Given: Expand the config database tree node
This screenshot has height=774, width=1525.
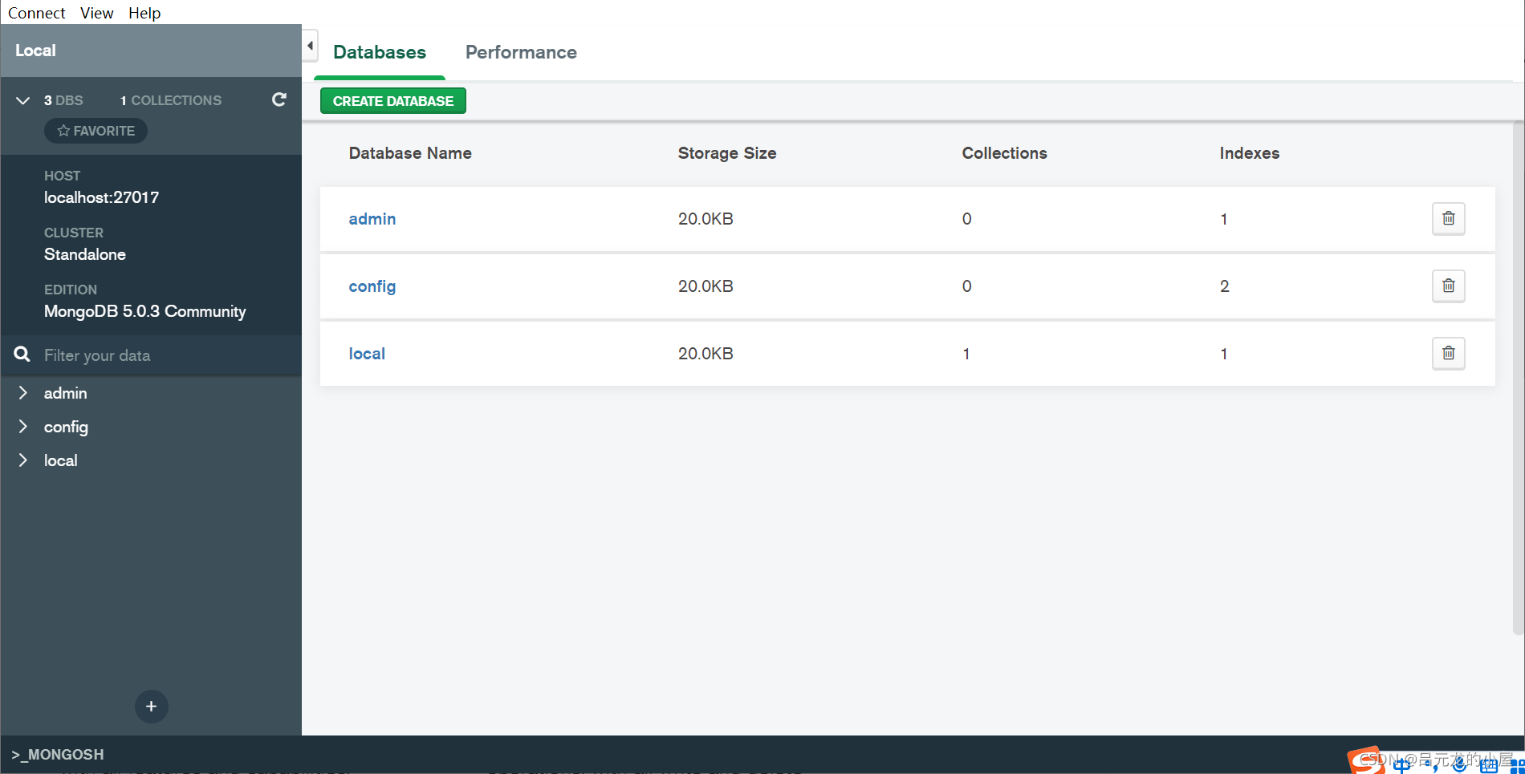Looking at the screenshot, I should coord(23,427).
